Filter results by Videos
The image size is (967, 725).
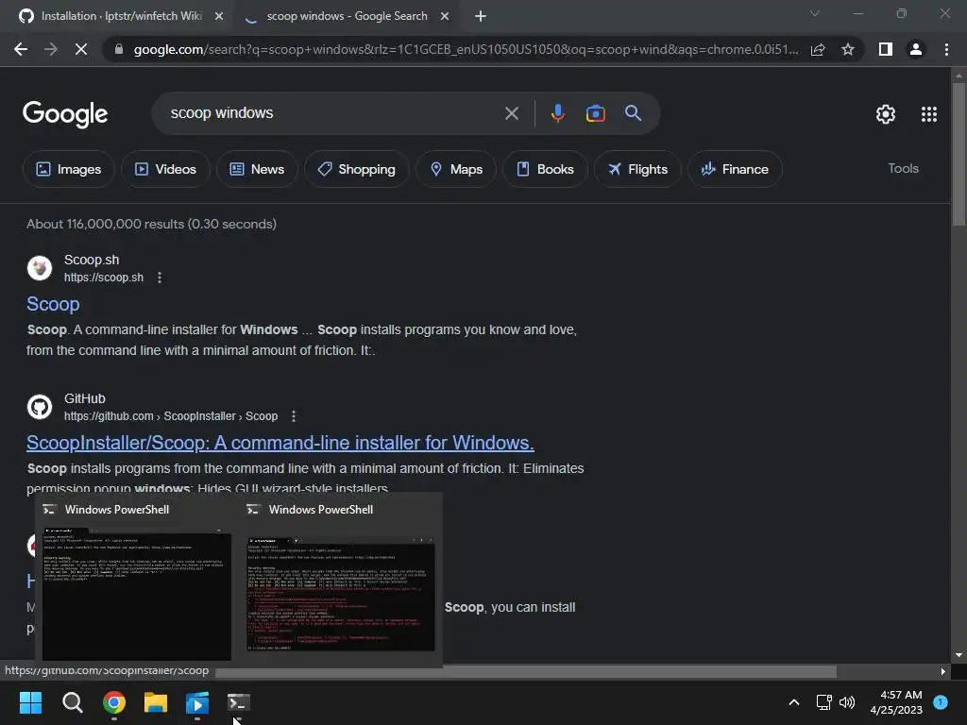pos(165,169)
